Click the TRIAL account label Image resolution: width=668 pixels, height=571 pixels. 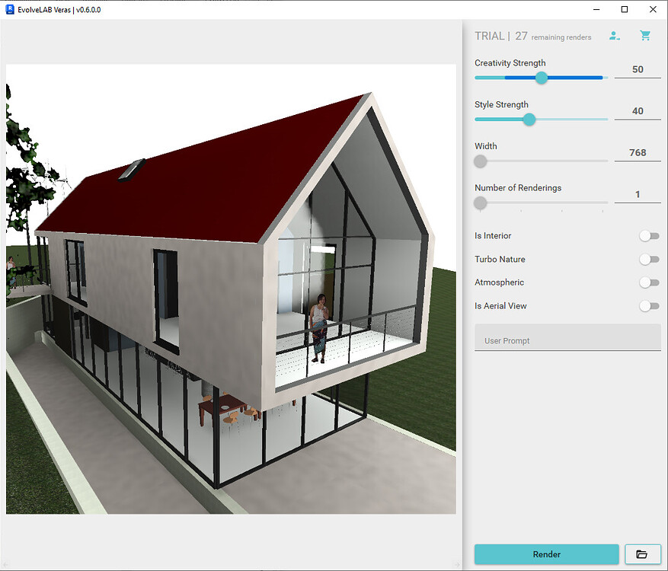click(488, 35)
